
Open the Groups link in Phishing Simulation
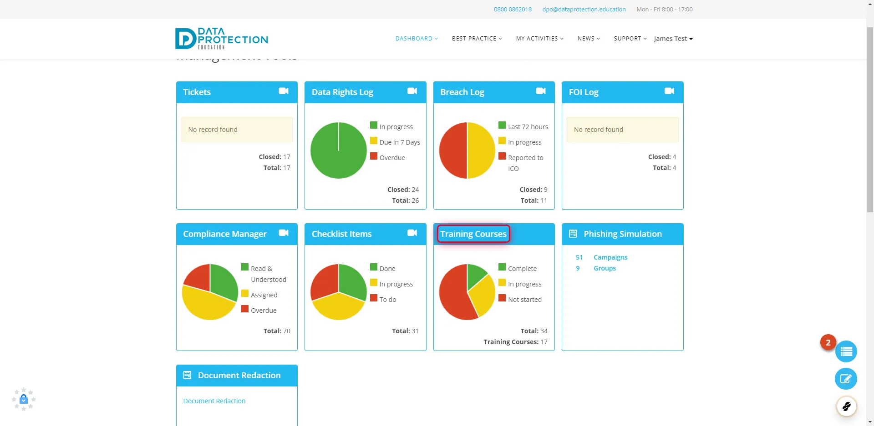(605, 268)
